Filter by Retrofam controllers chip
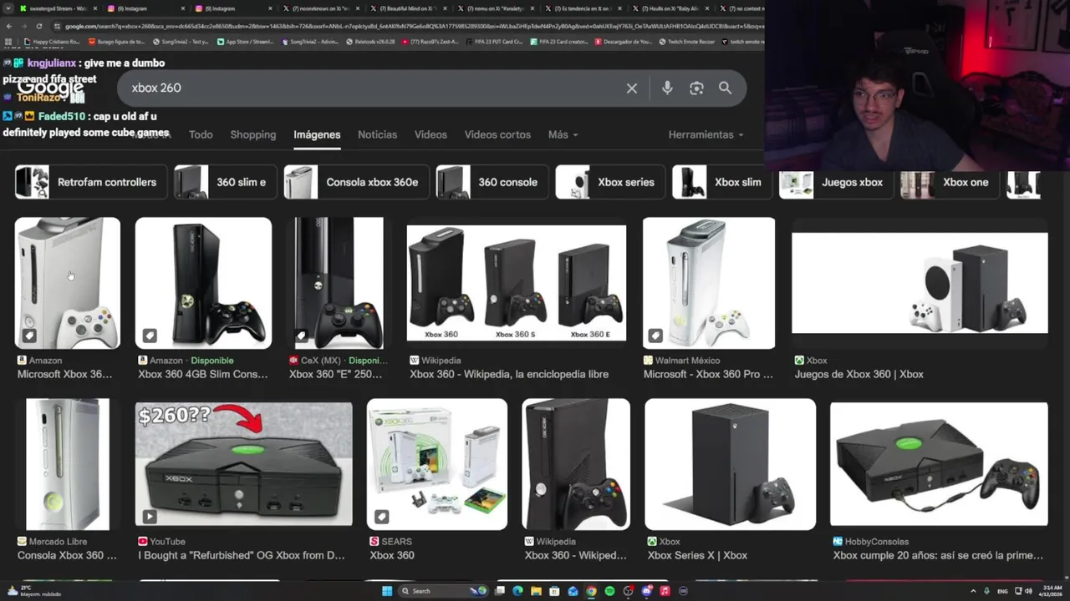Screen dimensions: 1070x601 click(91, 182)
